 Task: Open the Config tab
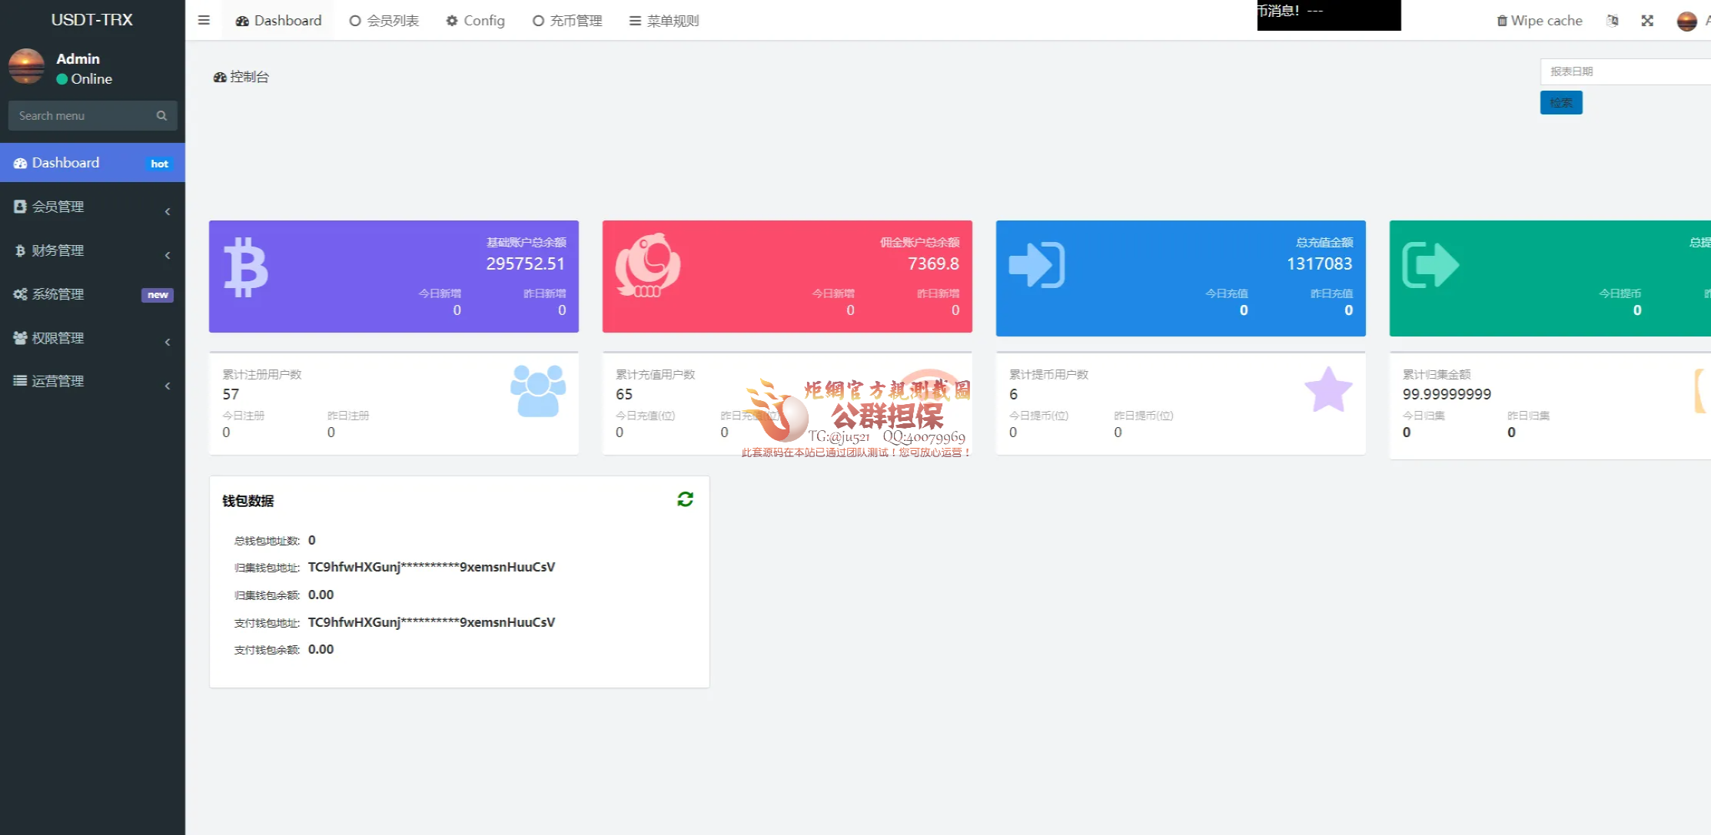click(x=475, y=21)
